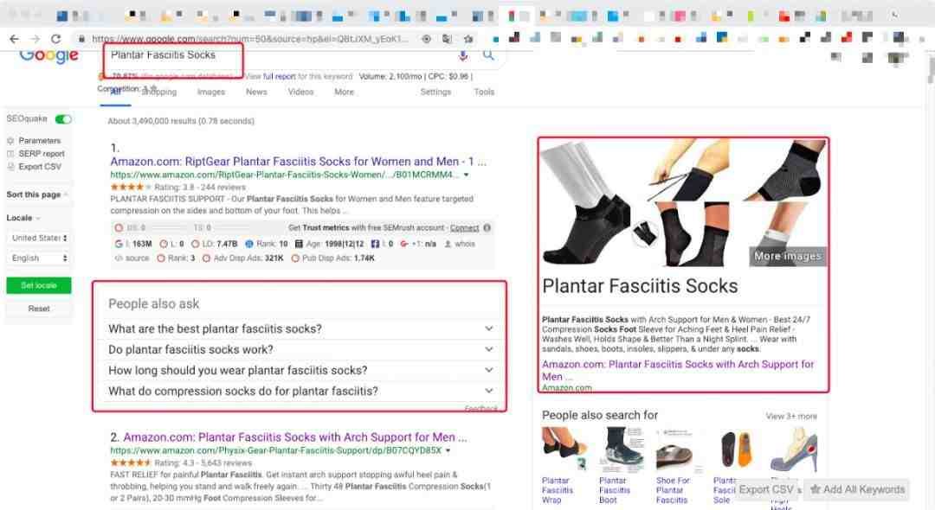Image resolution: width=935 pixels, height=510 pixels.
Task: Click the browser forward arrow
Action: pyautogui.click(x=35, y=39)
